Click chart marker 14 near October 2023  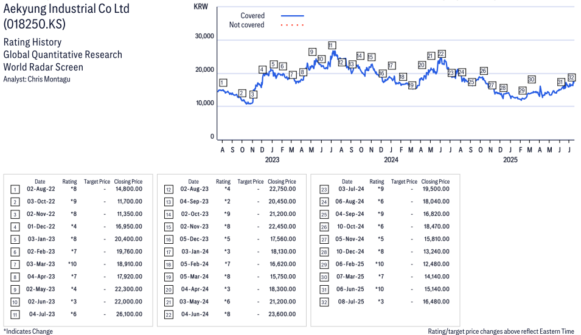(x=360, y=55)
